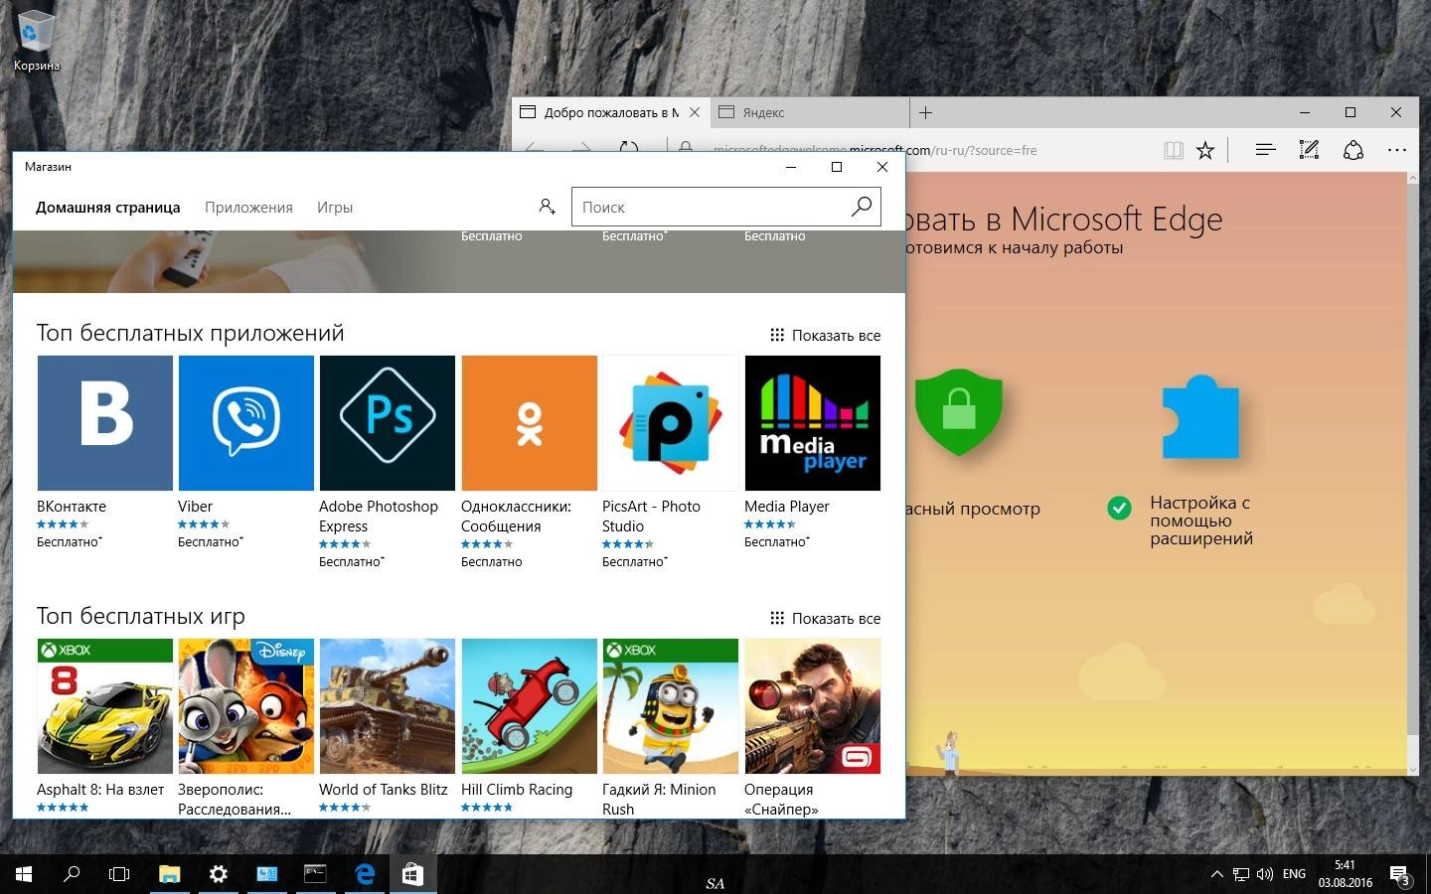
Task: Open the volume tray icon
Action: coord(1265,874)
